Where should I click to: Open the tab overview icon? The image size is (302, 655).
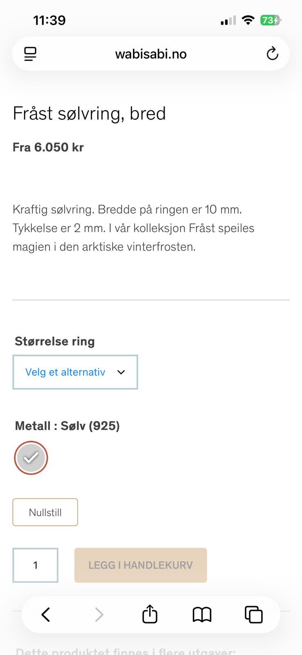(254, 614)
